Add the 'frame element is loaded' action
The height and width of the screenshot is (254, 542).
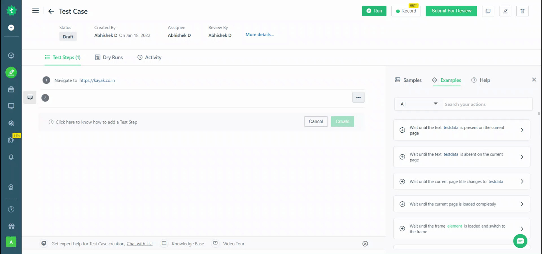click(x=402, y=229)
